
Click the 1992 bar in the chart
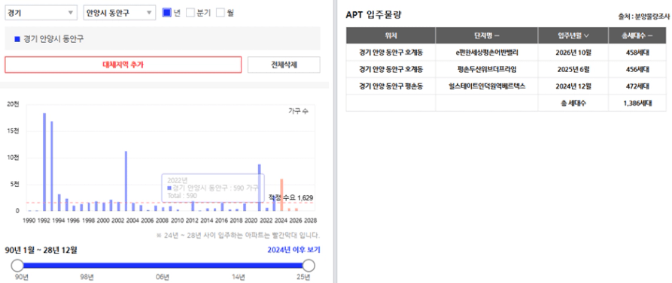click(x=44, y=162)
